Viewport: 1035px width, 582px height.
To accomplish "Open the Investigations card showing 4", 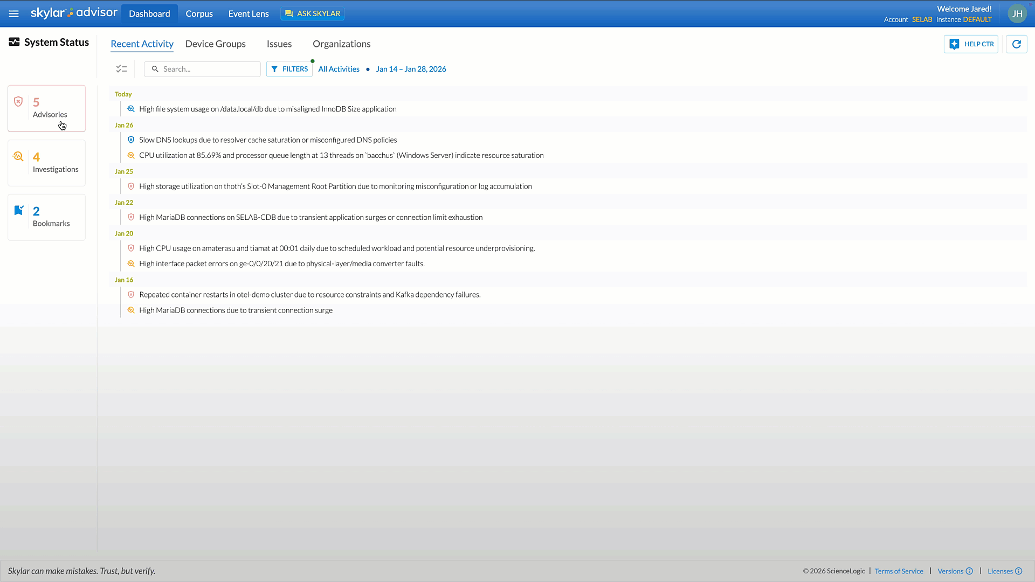I will (46, 163).
